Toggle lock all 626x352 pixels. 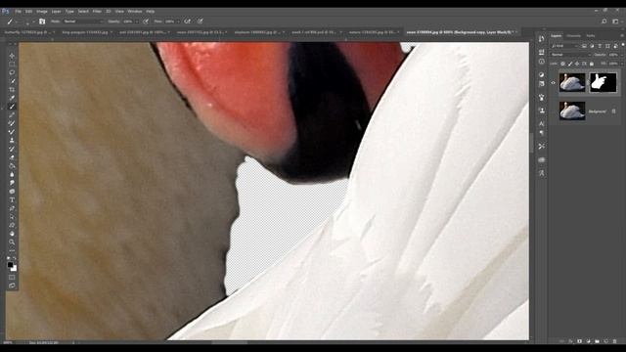click(592, 64)
